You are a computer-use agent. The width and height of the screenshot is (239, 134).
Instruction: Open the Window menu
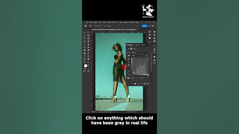(x=132, y=22)
